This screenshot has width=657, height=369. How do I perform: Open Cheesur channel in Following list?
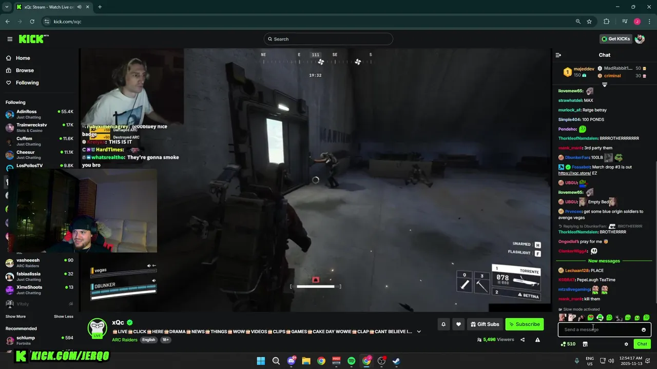(x=40, y=155)
